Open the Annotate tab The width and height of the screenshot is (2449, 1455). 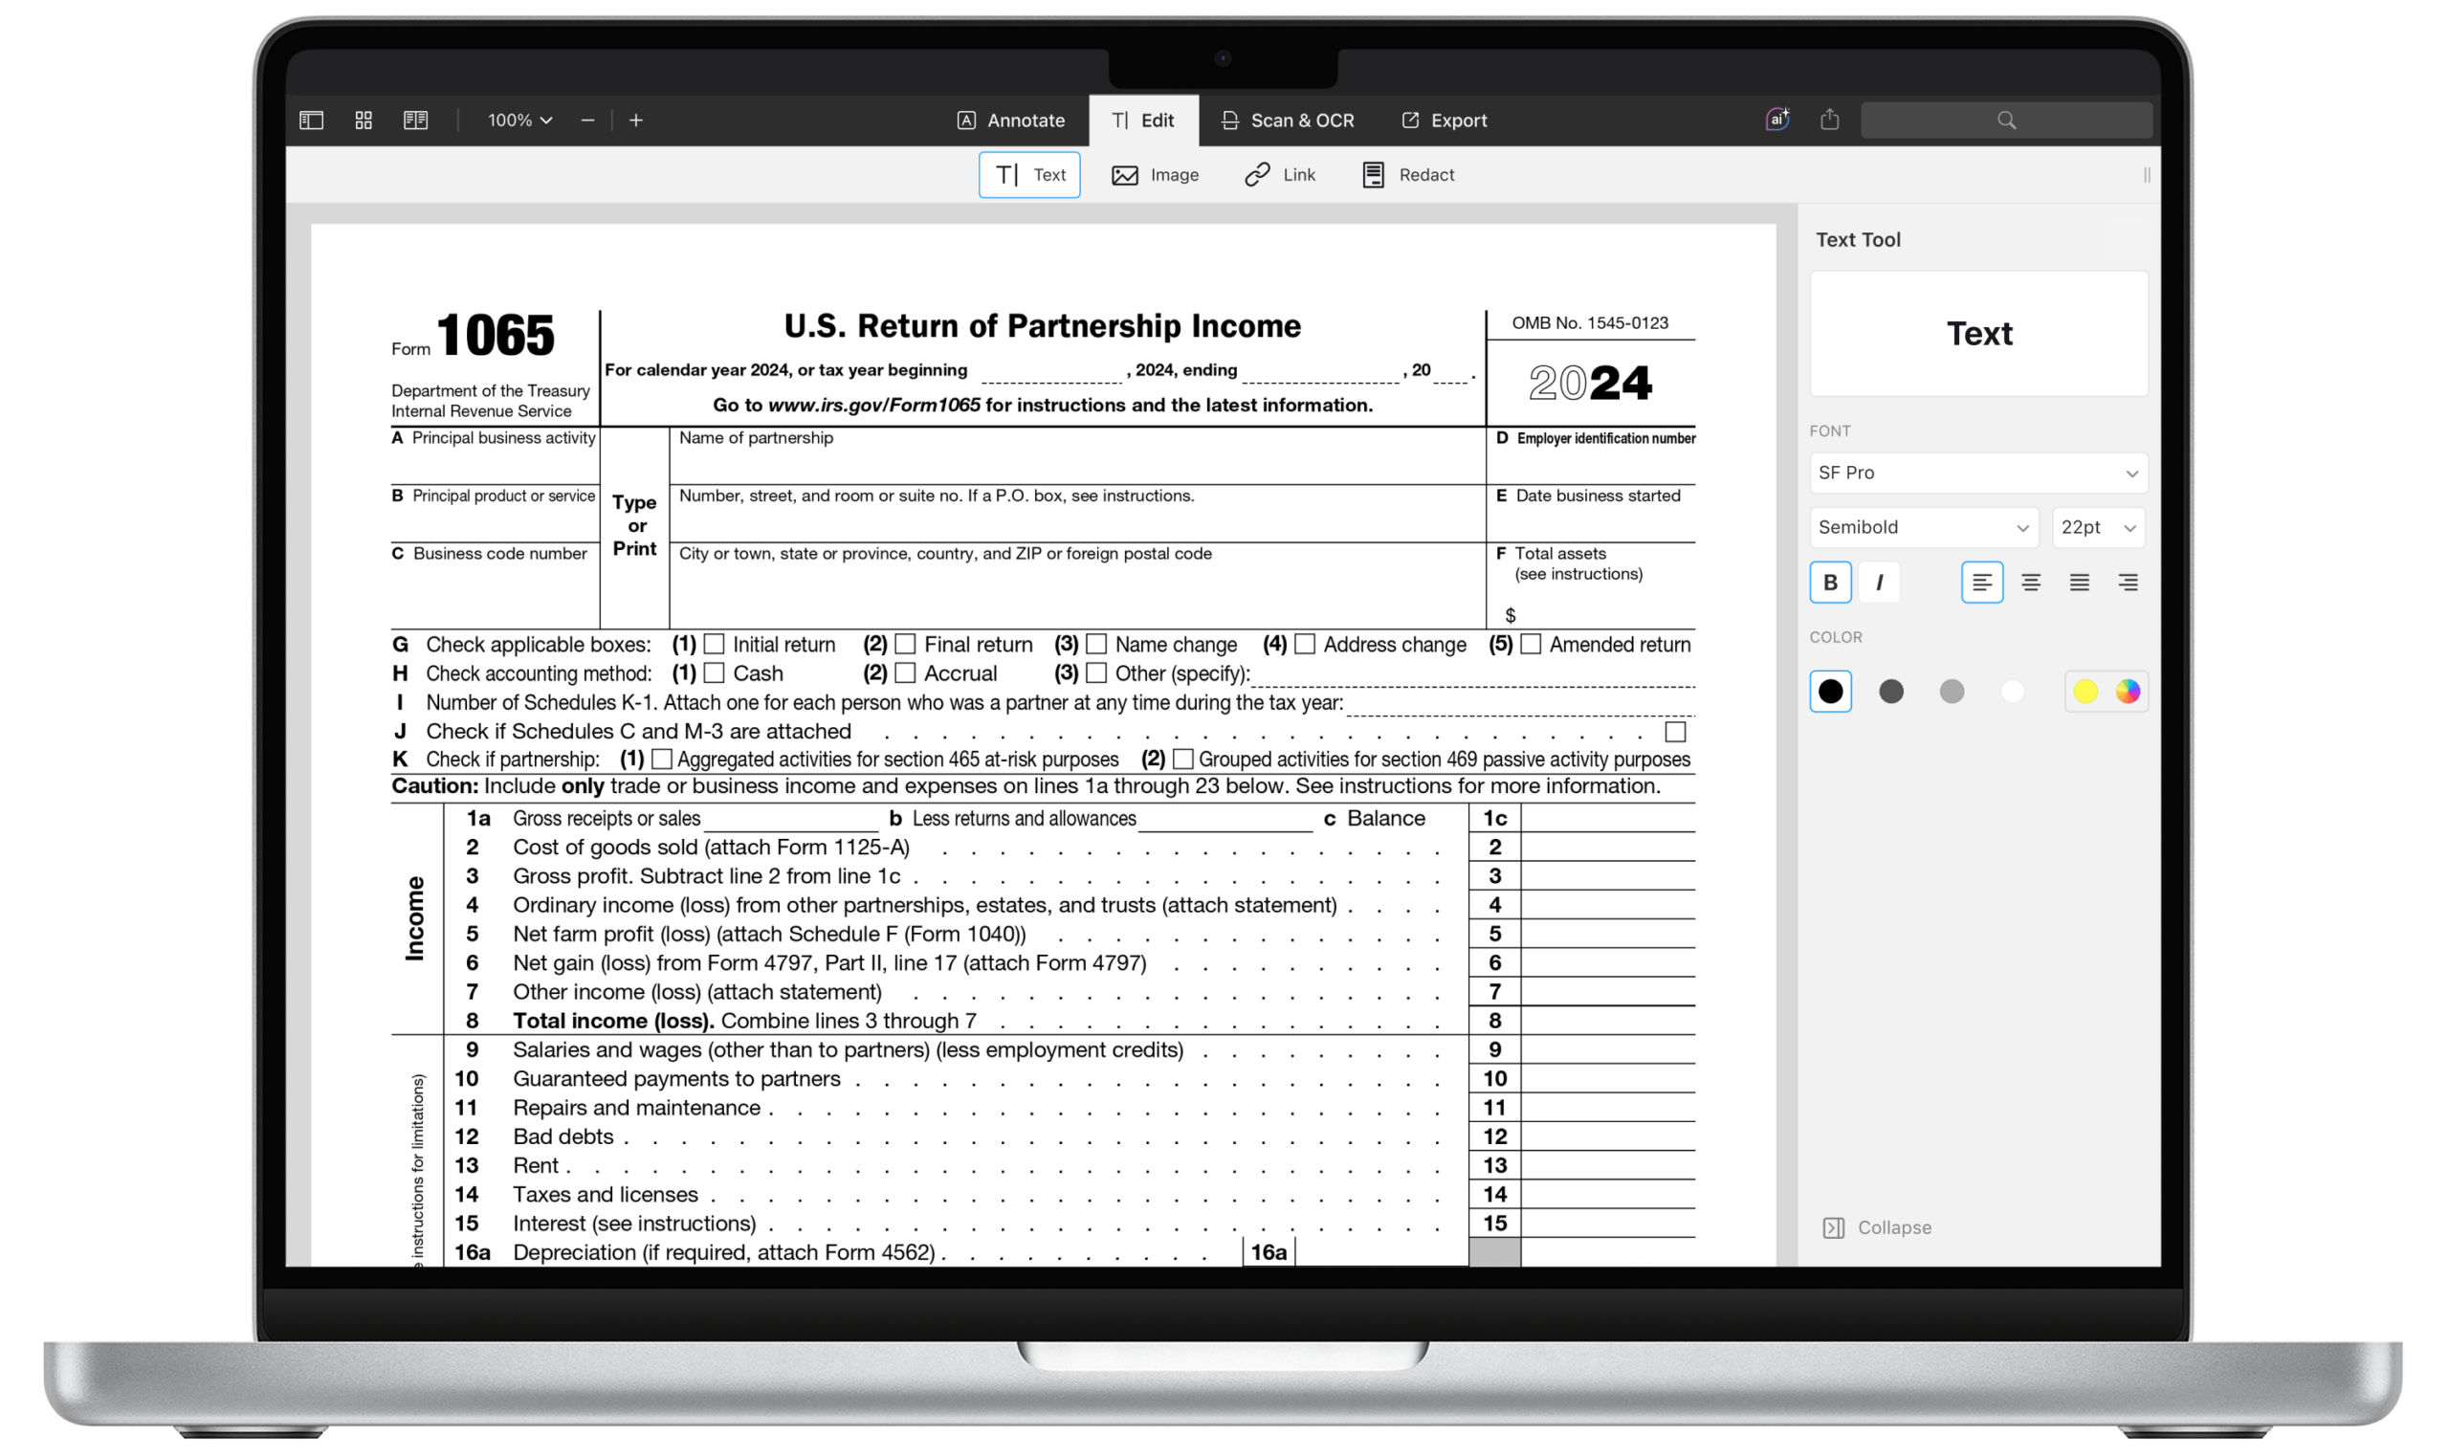point(1011,121)
